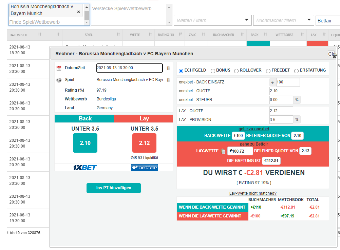The image size is (340, 250).
Task: Click the teal 2.10 back odds button
Action: click(85, 143)
